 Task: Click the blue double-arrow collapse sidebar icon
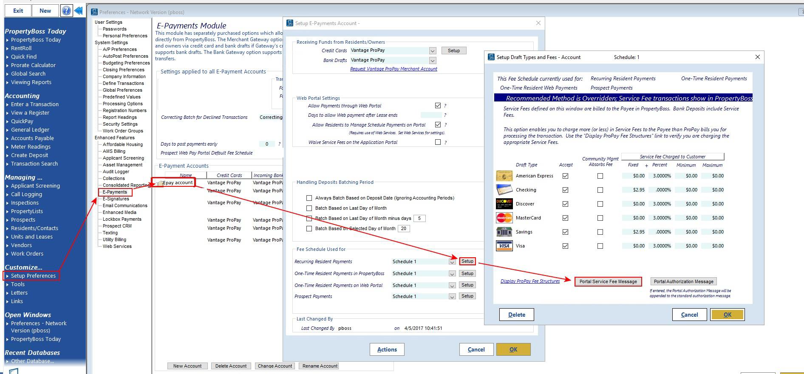click(79, 11)
